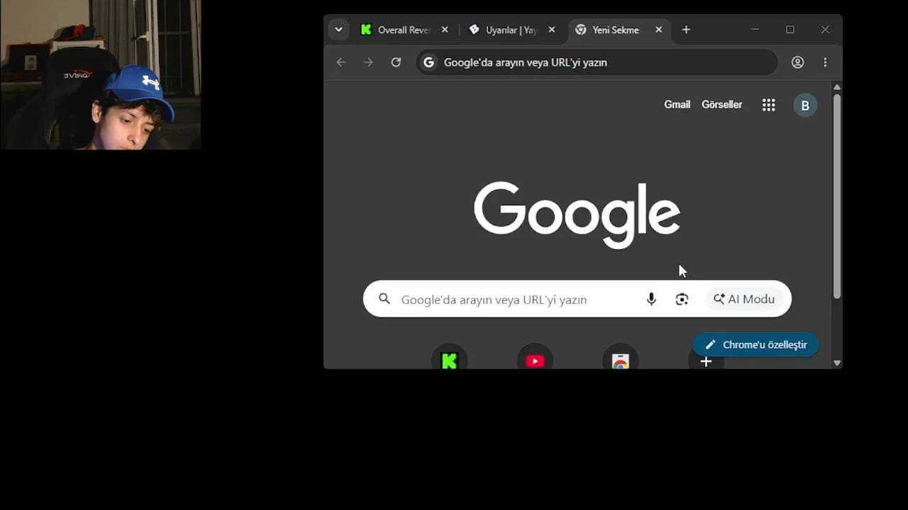Focus the address bar URL field
The image size is (908, 510).
coord(597,62)
